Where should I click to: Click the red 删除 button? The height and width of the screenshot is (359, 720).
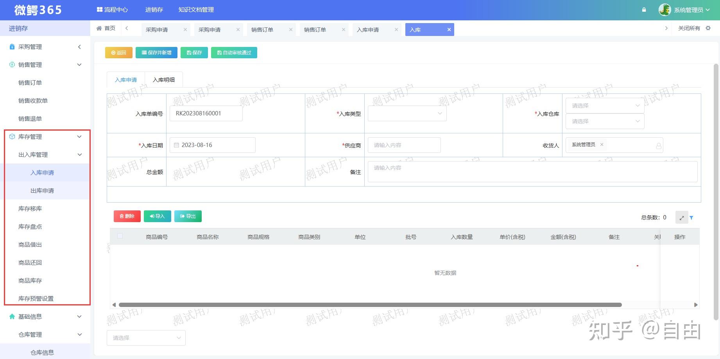(x=127, y=216)
